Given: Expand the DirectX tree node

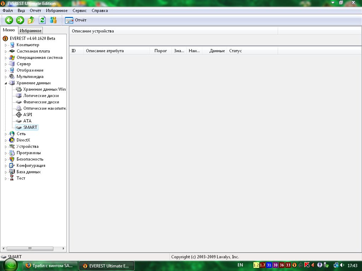Looking at the screenshot, I should pos(6,140).
